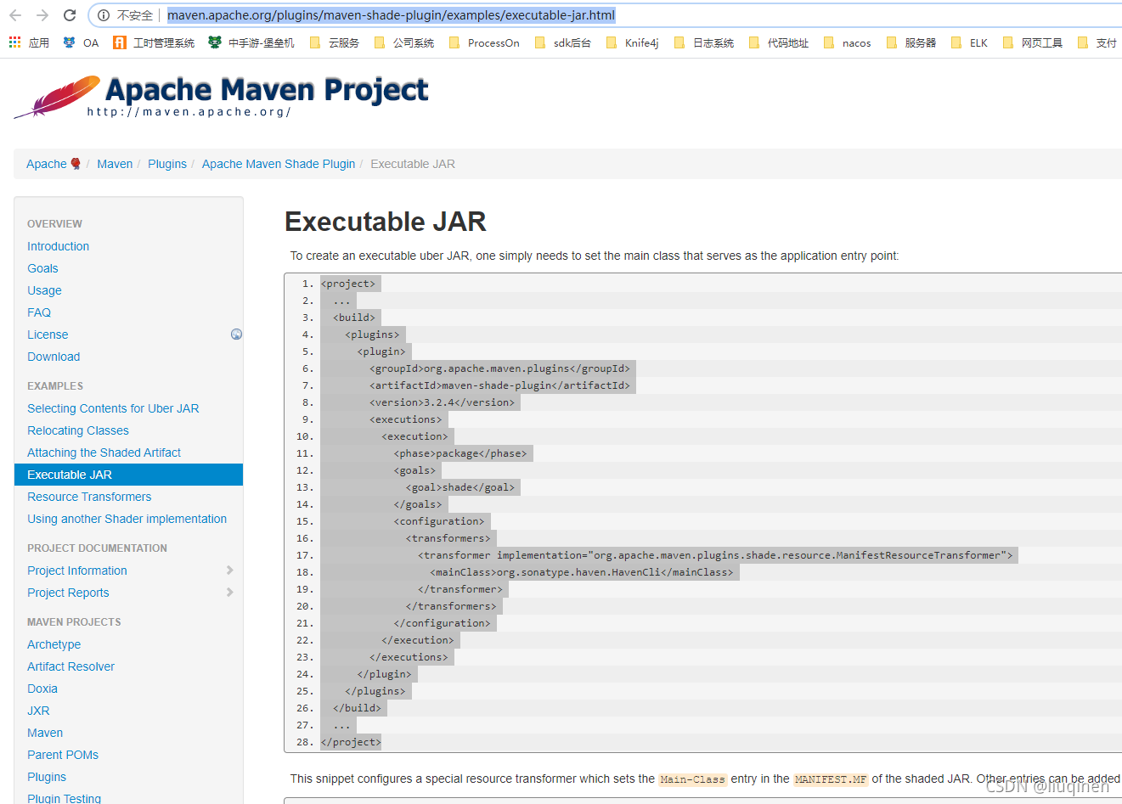Open Using another Shader implementation
Image resolution: width=1122 pixels, height=804 pixels.
127,519
